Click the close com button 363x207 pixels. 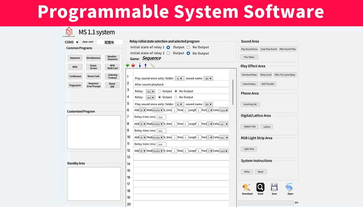(x=88, y=42)
